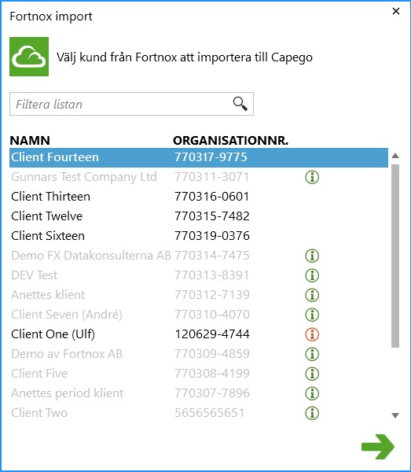Open info icon for Gunnars Test Company Ltd

click(312, 177)
